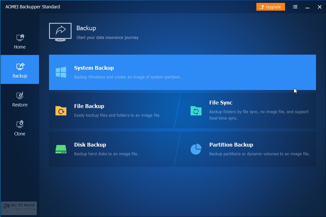Close the AOMEI Backupper window

pyautogui.click(x=320, y=7)
